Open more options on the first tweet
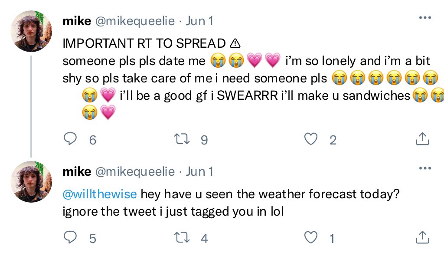This screenshot has width=444, height=256. (425, 18)
